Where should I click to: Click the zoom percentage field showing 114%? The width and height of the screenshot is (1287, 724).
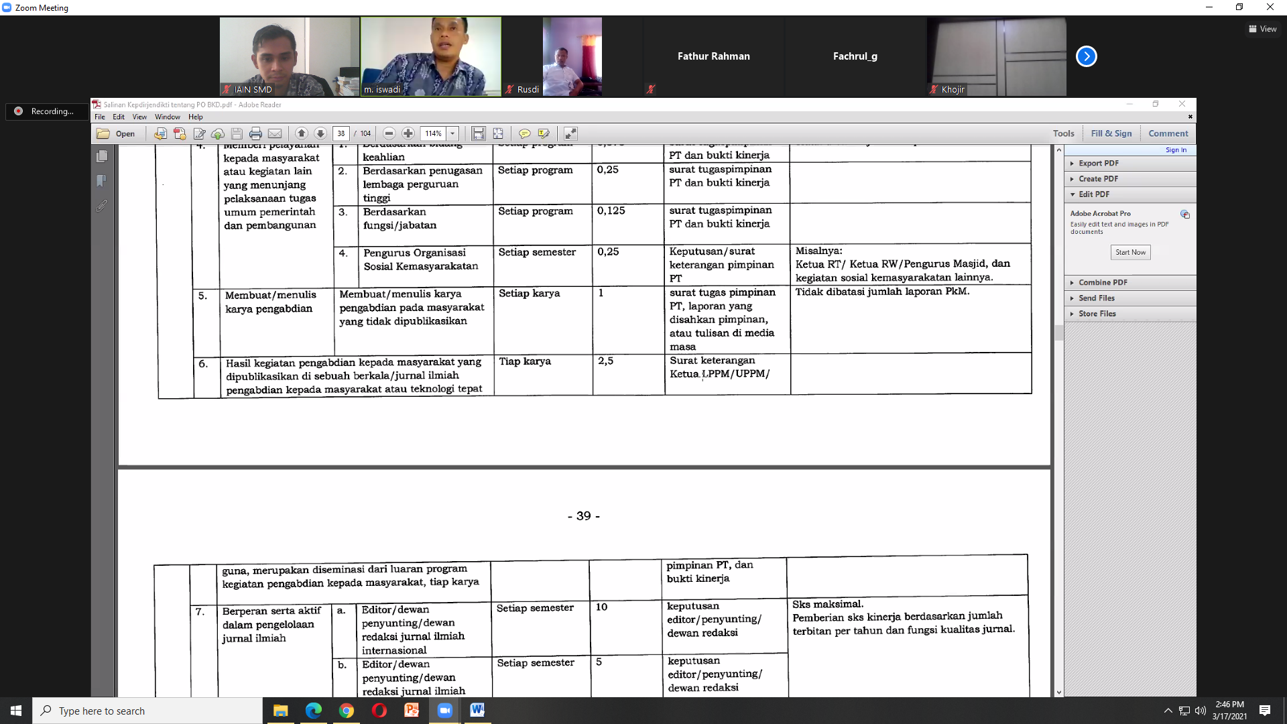pos(434,133)
